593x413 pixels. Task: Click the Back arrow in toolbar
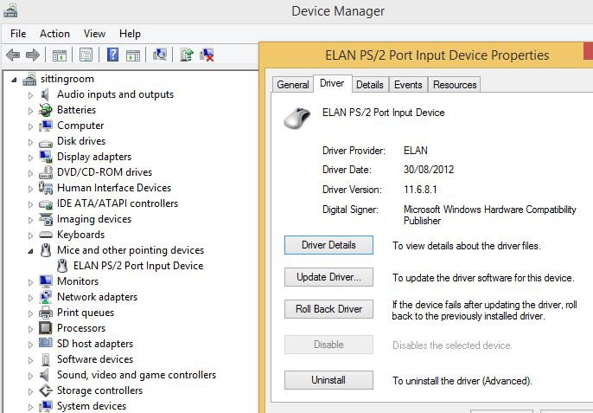pyautogui.click(x=13, y=55)
